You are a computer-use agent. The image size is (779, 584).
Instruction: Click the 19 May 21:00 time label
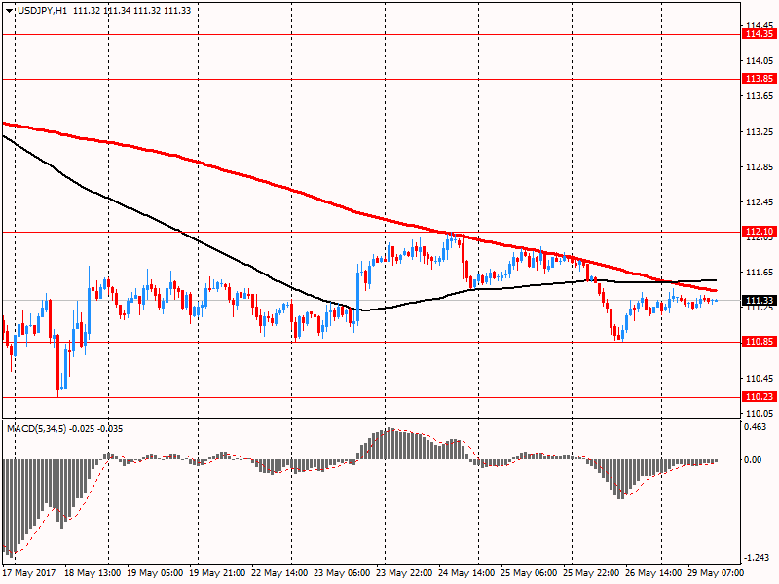[x=217, y=572]
